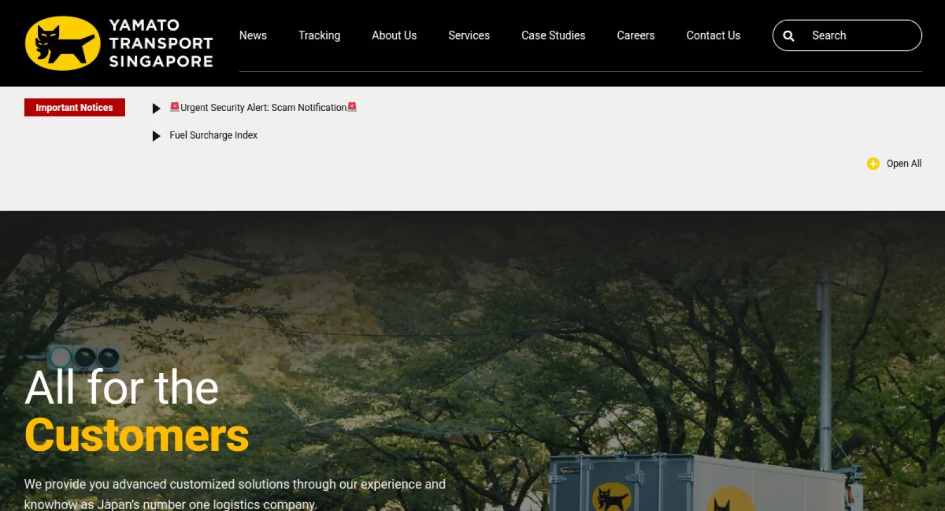Click the yellow plus icon beside Open All
Screen dimensions: 945x511
pyautogui.click(x=873, y=163)
